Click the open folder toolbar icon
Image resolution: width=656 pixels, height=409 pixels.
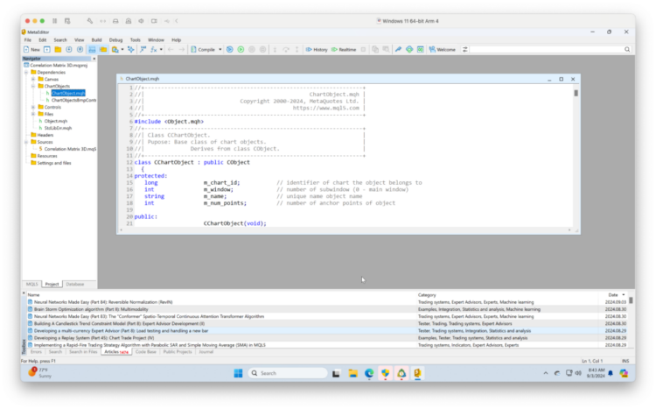point(58,49)
